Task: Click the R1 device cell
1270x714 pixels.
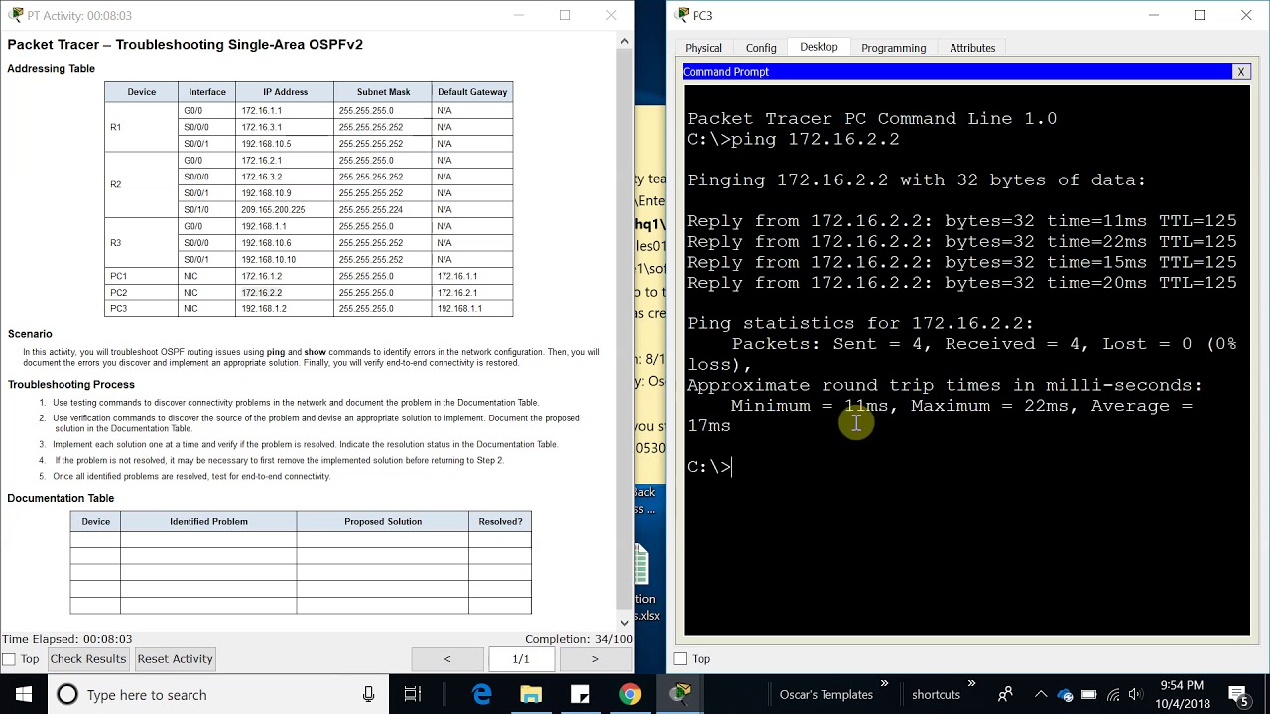Action: coord(141,127)
